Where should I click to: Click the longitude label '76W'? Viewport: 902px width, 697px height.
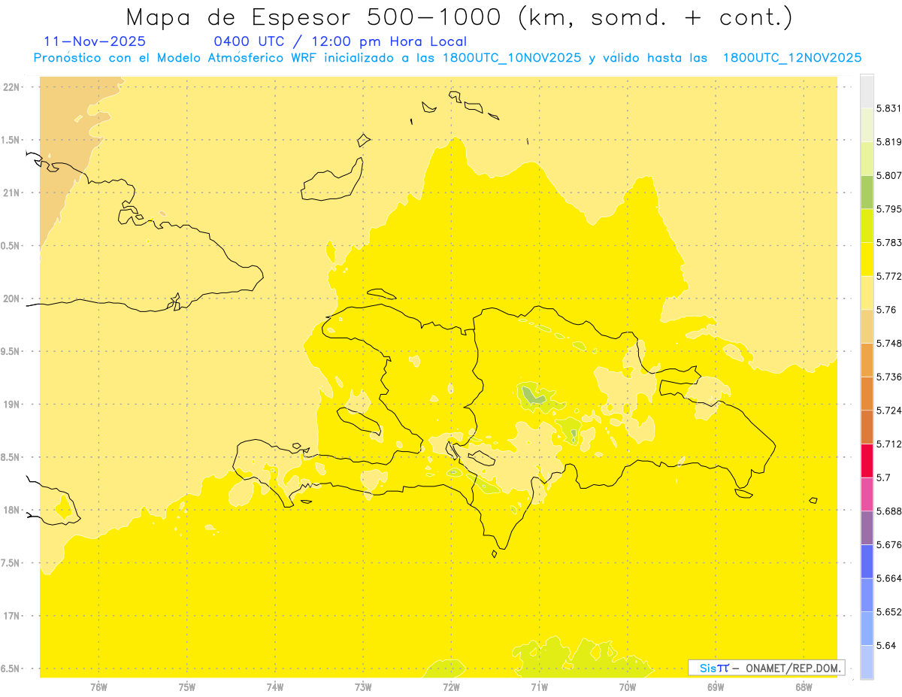(x=98, y=687)
